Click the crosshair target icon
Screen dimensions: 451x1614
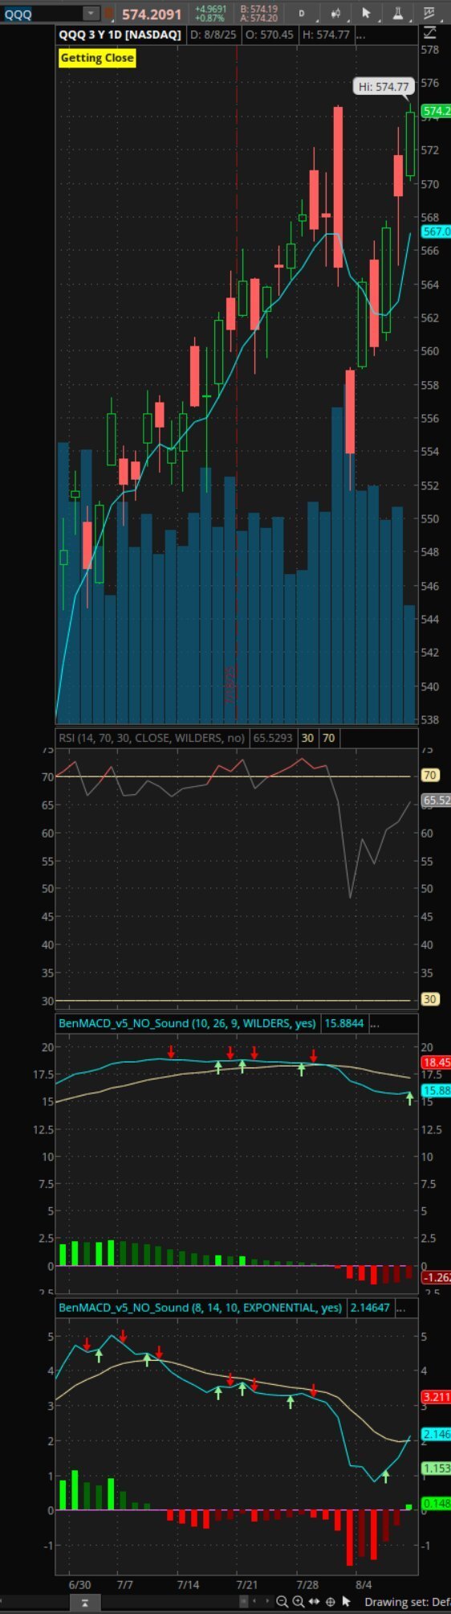(330, 1602)
